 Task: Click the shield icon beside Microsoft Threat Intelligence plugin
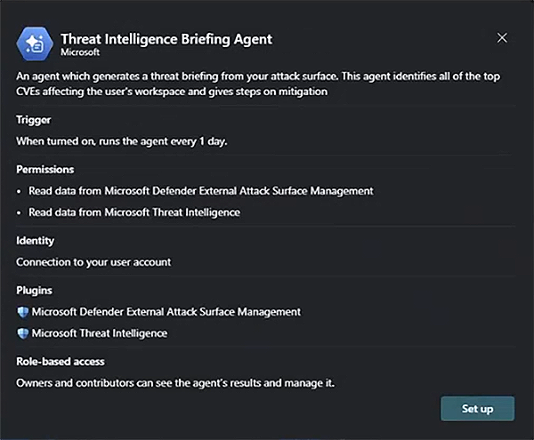point(23,333)
